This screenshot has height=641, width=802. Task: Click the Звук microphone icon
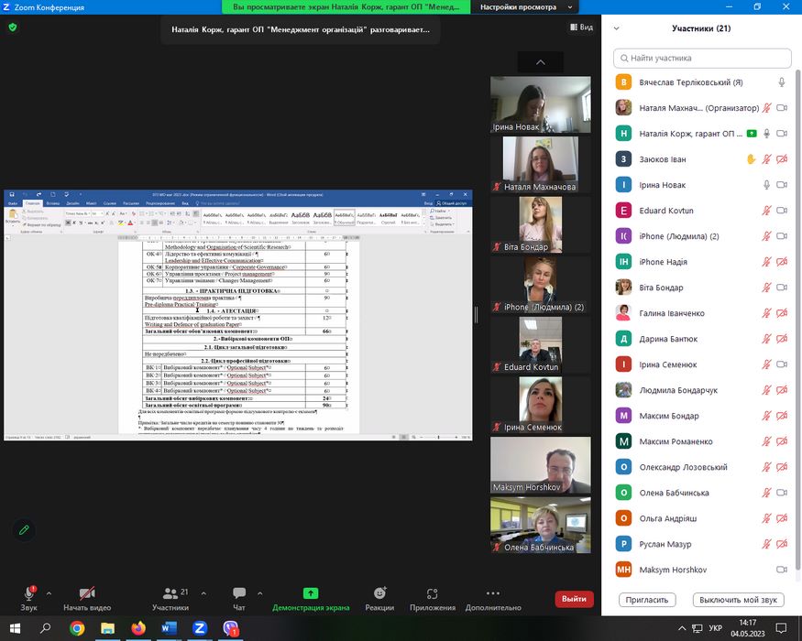28,593
